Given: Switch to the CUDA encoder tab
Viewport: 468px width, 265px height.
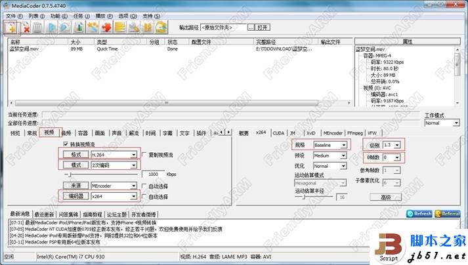Looking at the screenshot, I should [x=278, y=133].
